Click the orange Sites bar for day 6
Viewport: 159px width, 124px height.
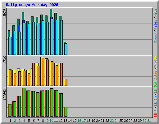tap(34, 74)
